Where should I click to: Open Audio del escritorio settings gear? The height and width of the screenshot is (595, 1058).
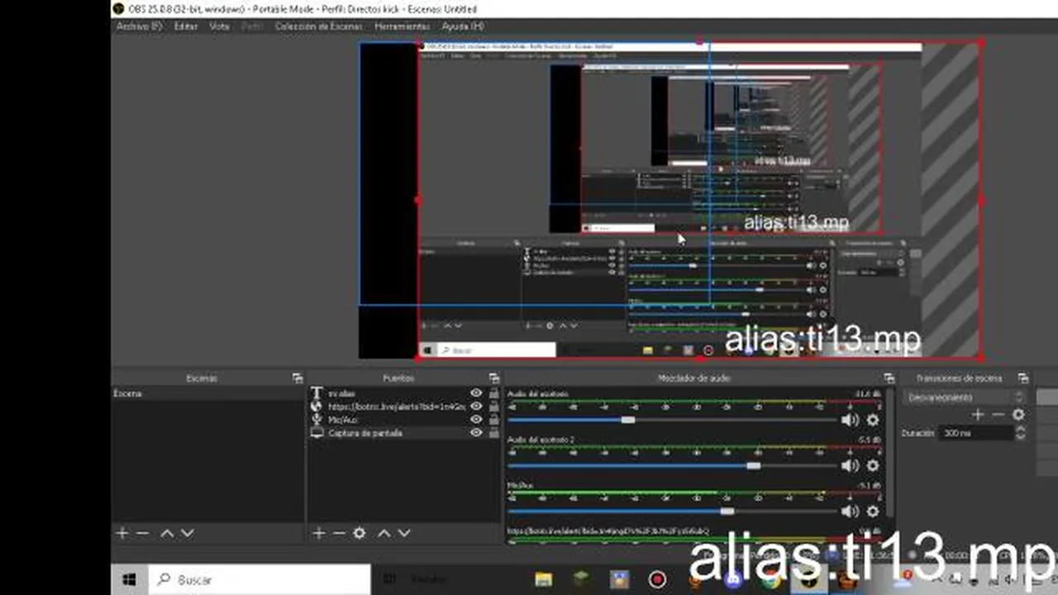(x=872, y=420)
